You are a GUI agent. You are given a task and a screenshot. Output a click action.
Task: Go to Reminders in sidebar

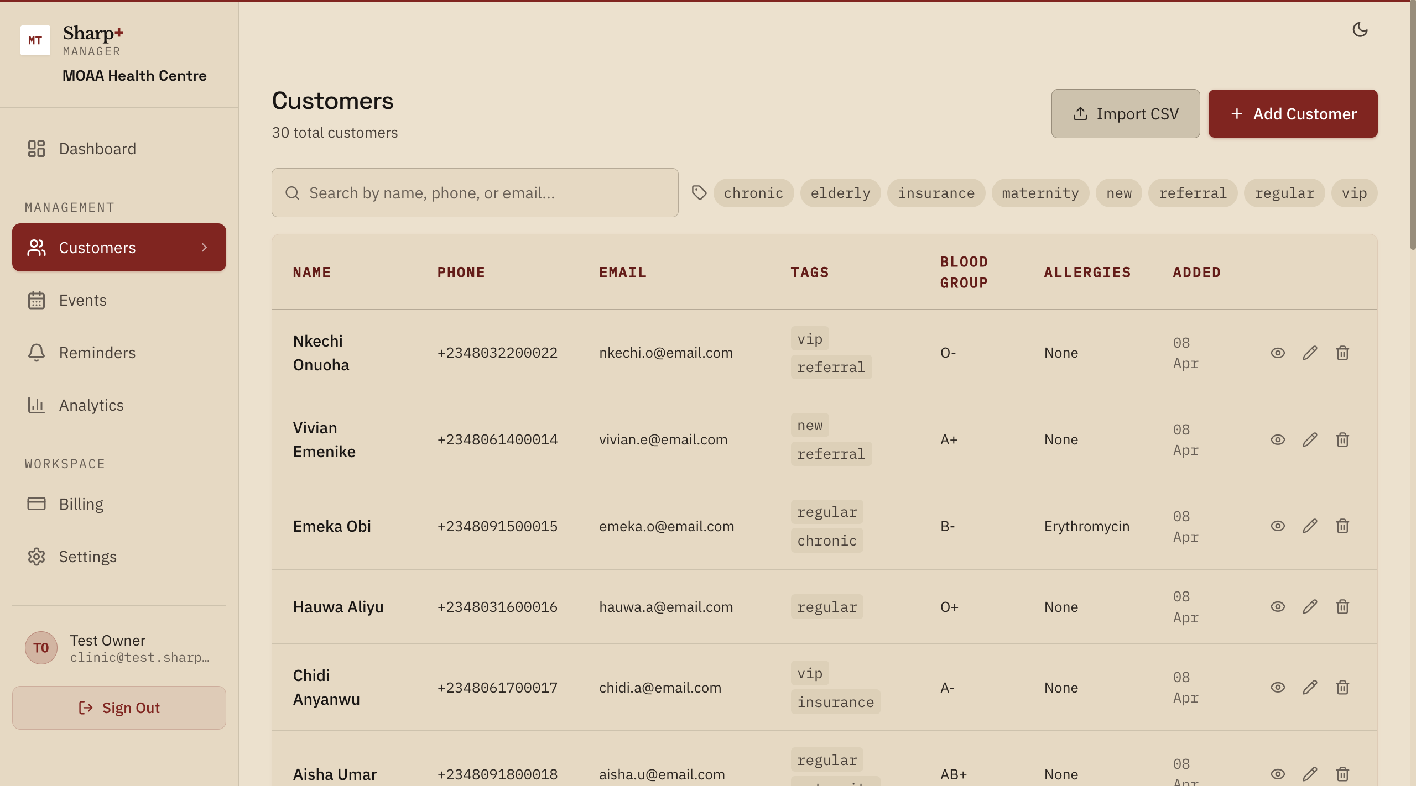coord(97,353)
